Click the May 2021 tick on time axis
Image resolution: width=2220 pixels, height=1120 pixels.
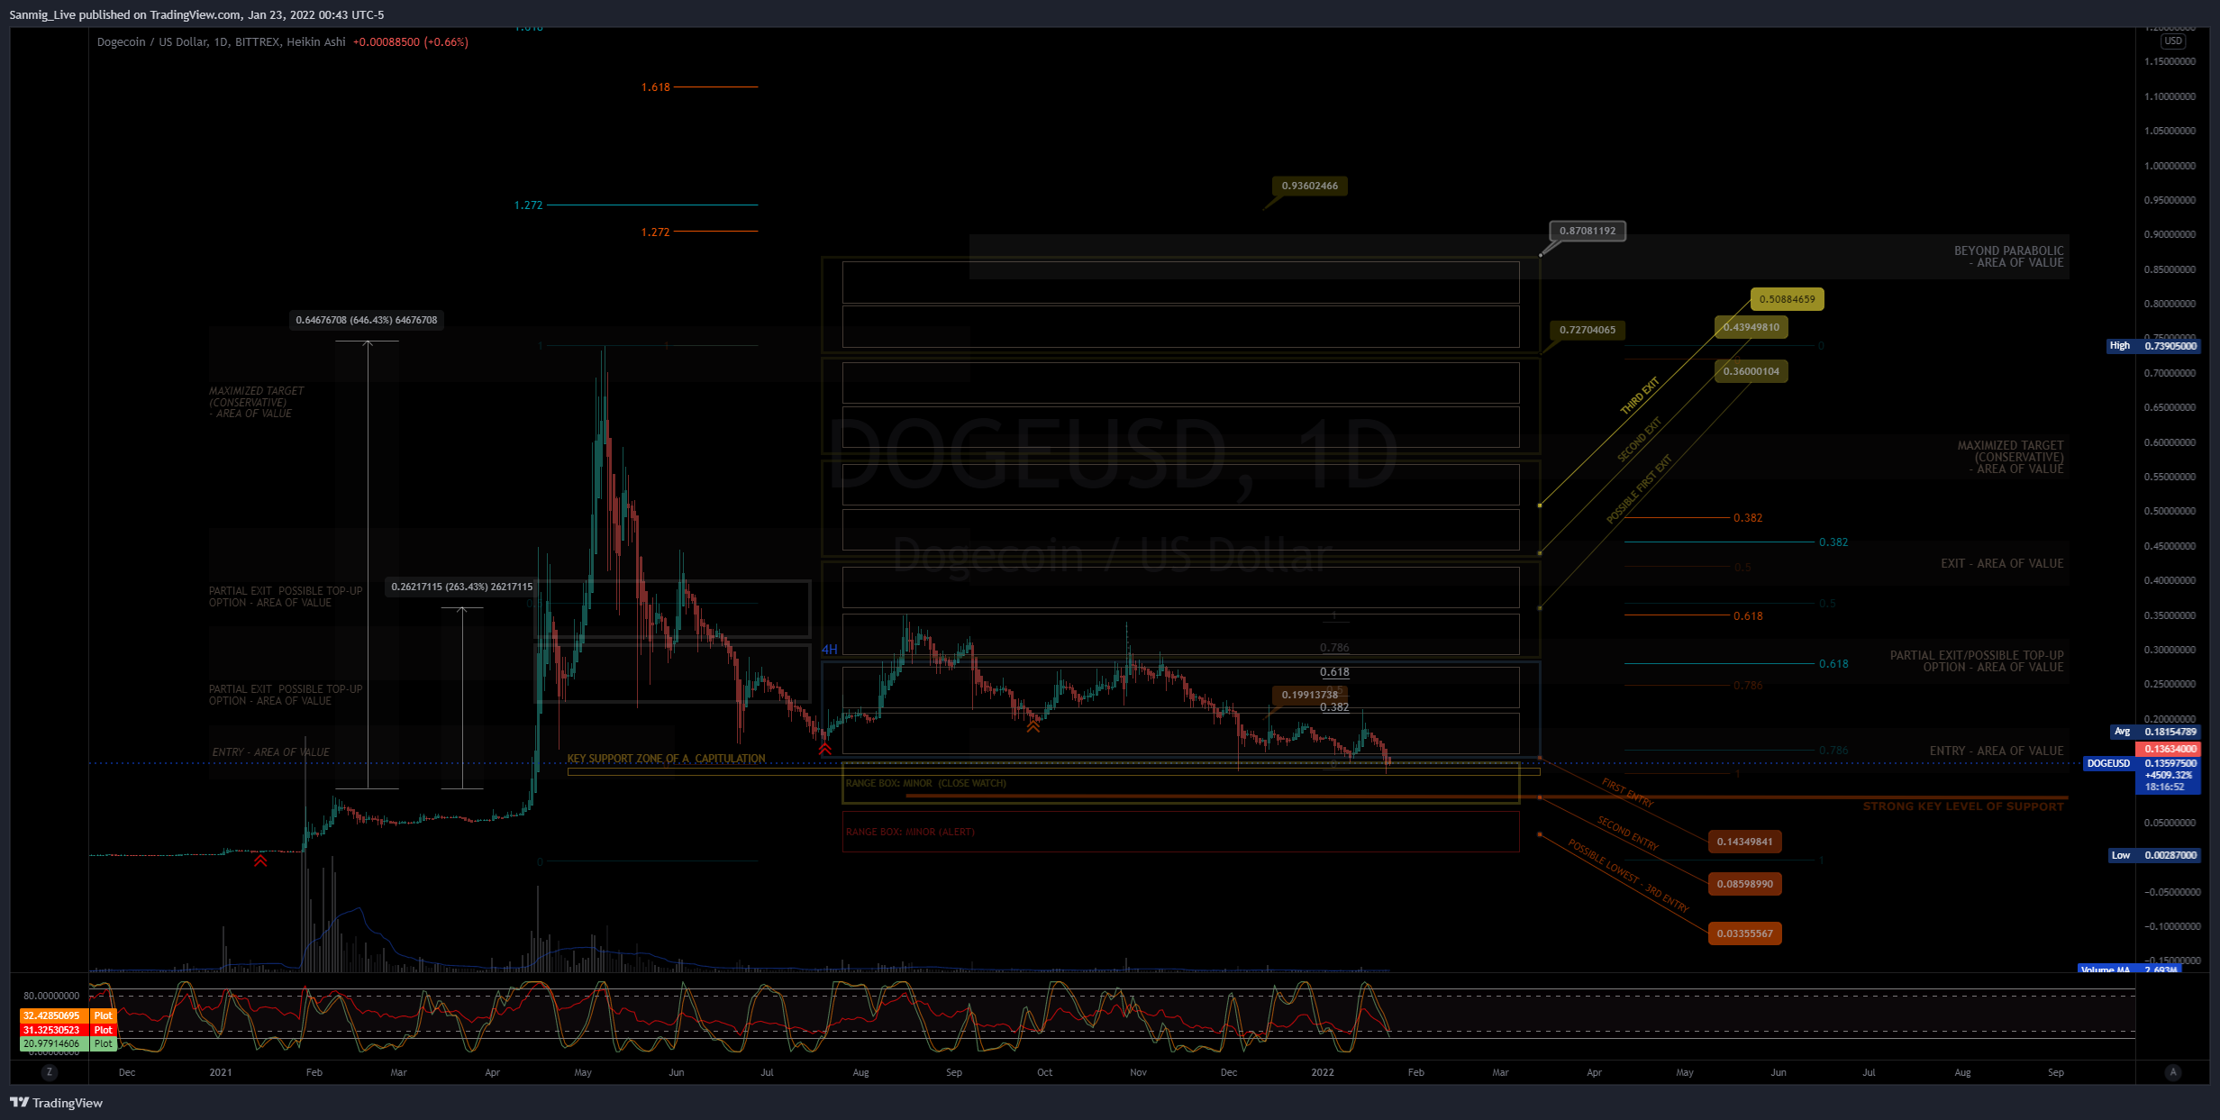583,1072
